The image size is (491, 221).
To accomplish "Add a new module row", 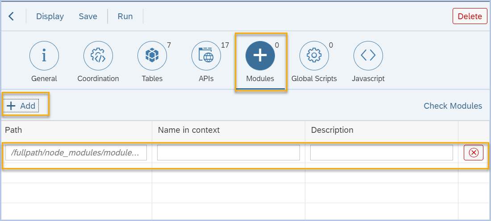I will click(x=21, y=106).
